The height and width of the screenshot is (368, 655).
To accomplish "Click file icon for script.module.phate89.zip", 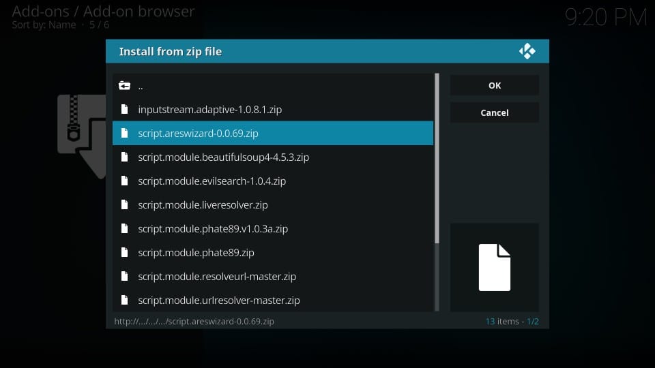I will coord(124,252).
